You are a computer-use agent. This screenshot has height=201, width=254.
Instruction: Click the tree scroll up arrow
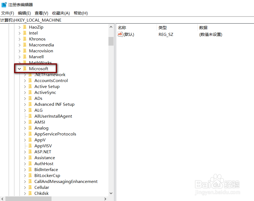pyautogui.click(x=111, y=27)
